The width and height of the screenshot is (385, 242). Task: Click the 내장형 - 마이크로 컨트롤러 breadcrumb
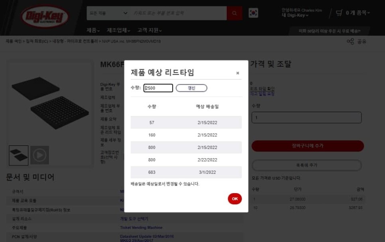coord(75,41)
